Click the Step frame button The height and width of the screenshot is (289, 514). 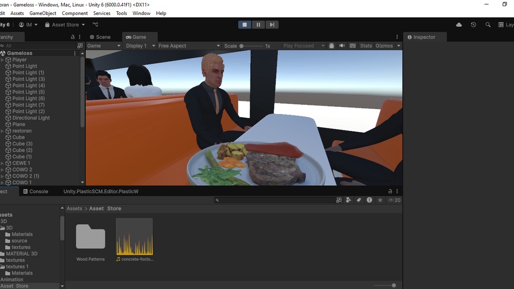pos(272,25)
